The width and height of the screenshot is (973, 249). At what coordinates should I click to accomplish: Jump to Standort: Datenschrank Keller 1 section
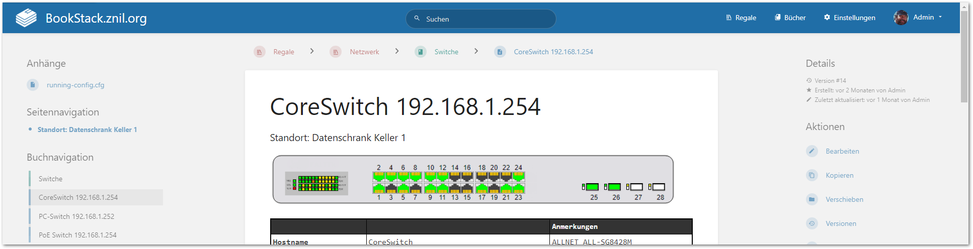click(x=87, y=130)
